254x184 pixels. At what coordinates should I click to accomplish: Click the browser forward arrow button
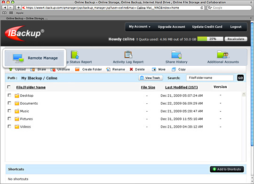[10, 8]
